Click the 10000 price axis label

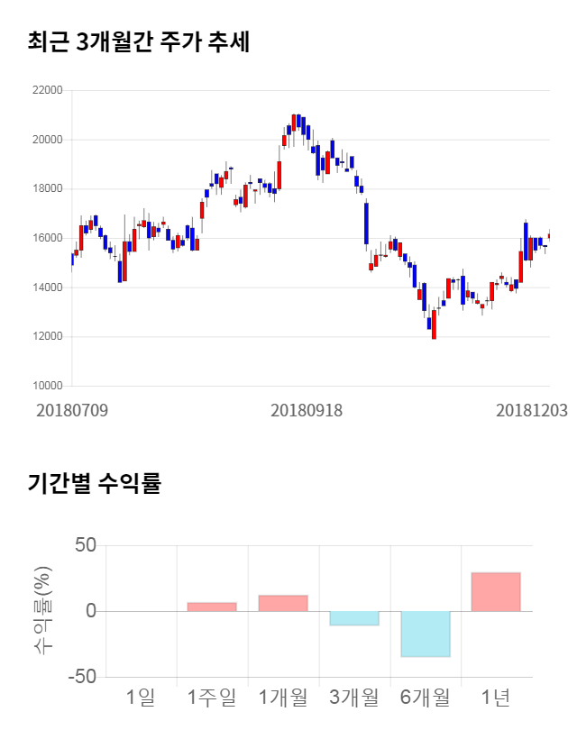click(47, 387)
